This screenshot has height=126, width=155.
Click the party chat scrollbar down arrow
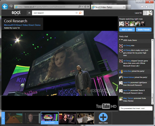(x=152, y=103)
